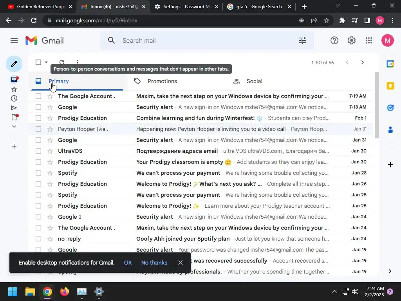Image resolution: width=401 pixels, height=301 pixels.
Task: Open Chrome tab search chevron
Action: pos(338,5)
